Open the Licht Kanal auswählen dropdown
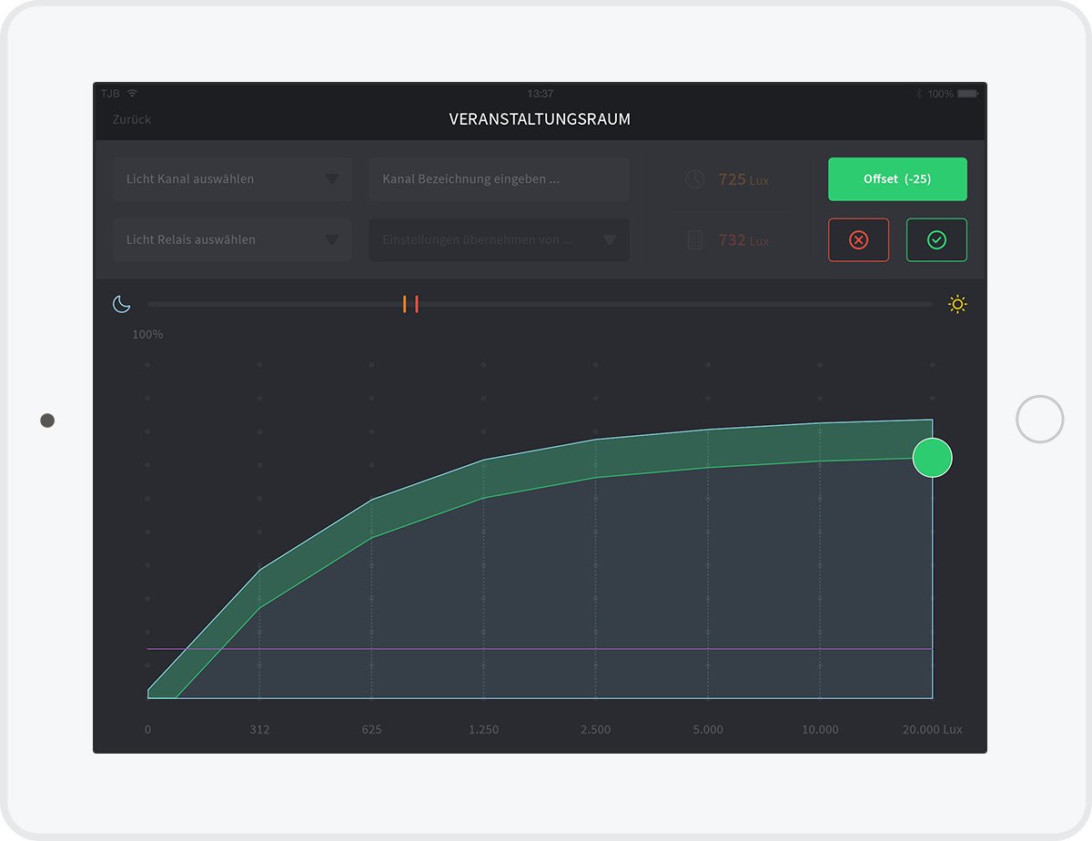Image resolution: width=1092 pixels, height=841 pixels. click(232, 179)
